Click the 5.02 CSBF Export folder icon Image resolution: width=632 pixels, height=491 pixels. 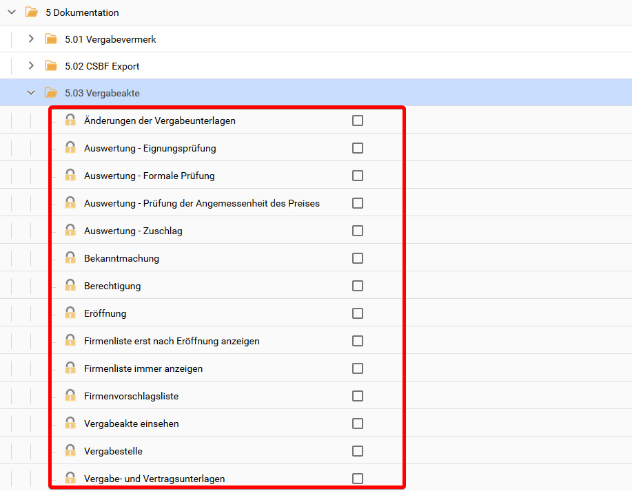click(51, 65)
